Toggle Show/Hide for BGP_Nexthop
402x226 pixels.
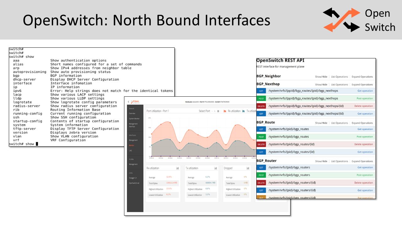pos(321,84)
